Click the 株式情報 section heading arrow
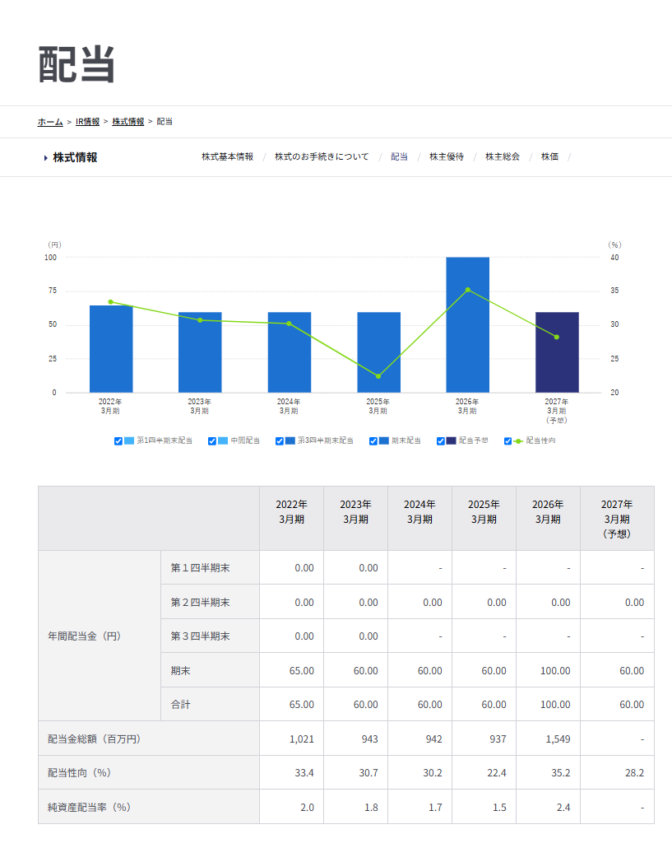Image resolution: width=672 pixels, height=848 pixels. coord(46,158)
